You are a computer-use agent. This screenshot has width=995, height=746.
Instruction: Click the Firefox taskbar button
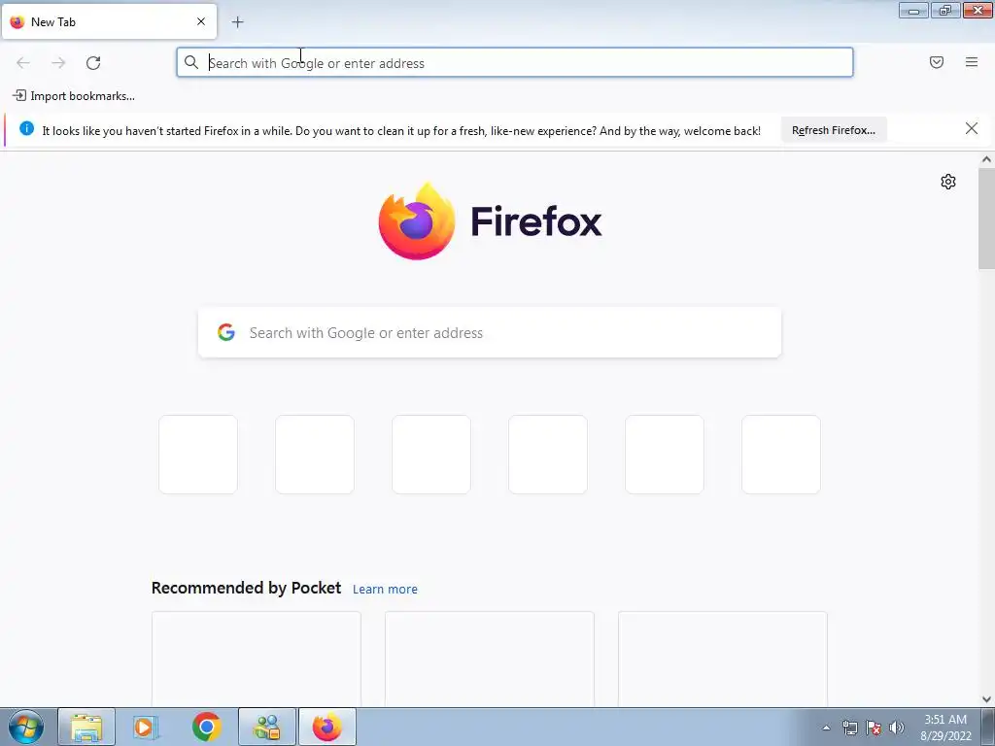(327, 727)
